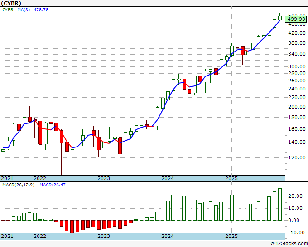Click the 420.00 price axis label
Viewport: 308px width, 247px height.
tap(297, 33)
